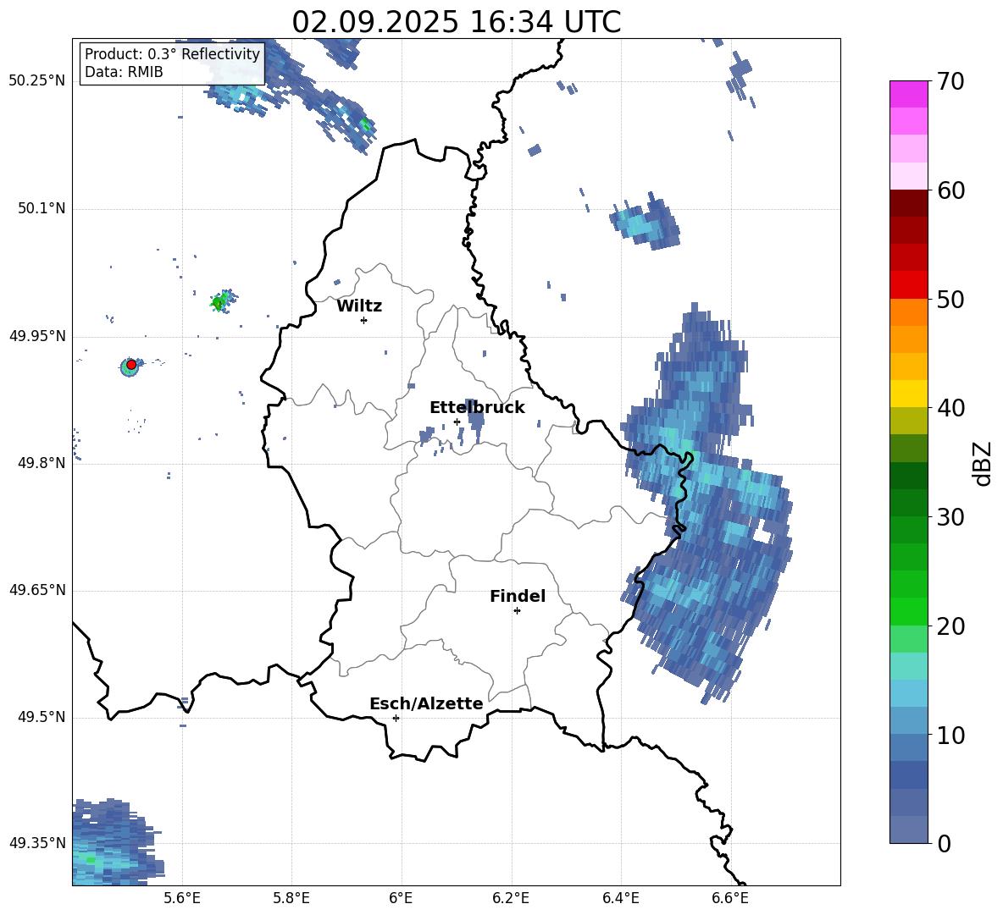1003x915 pixels.
Task: Click the 30 value on colorbar
Action: [950, 517]
